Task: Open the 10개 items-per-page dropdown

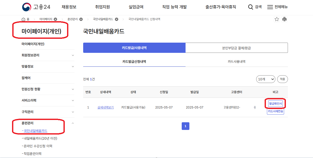Action: [266, 79]
